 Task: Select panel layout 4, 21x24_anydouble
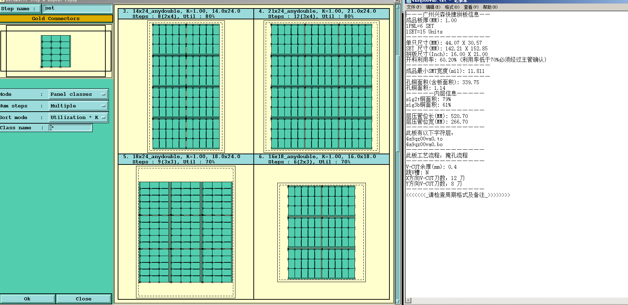click(x=321, y=86)
